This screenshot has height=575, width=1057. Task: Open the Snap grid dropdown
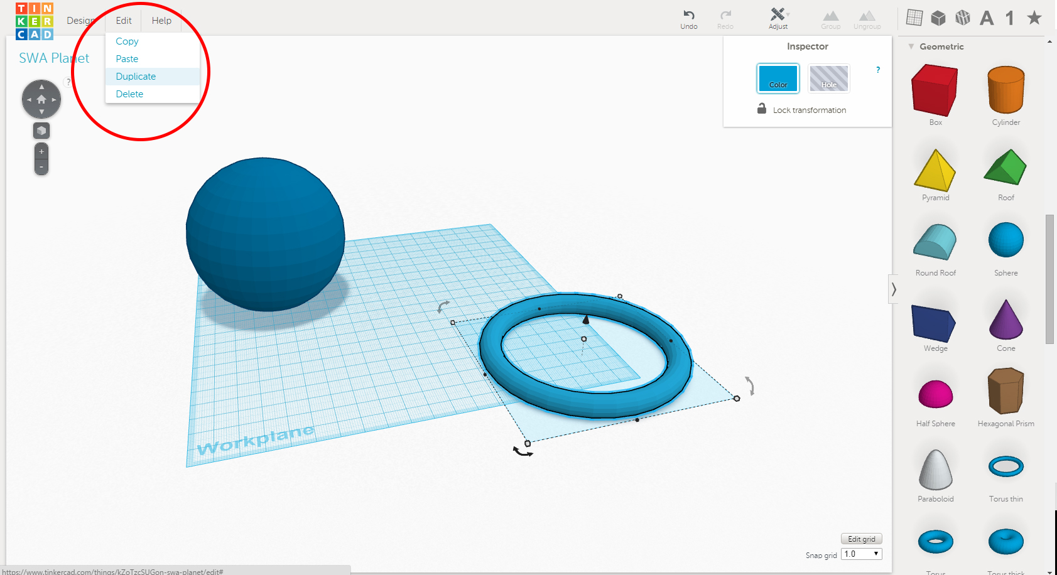tap(862, 554)
